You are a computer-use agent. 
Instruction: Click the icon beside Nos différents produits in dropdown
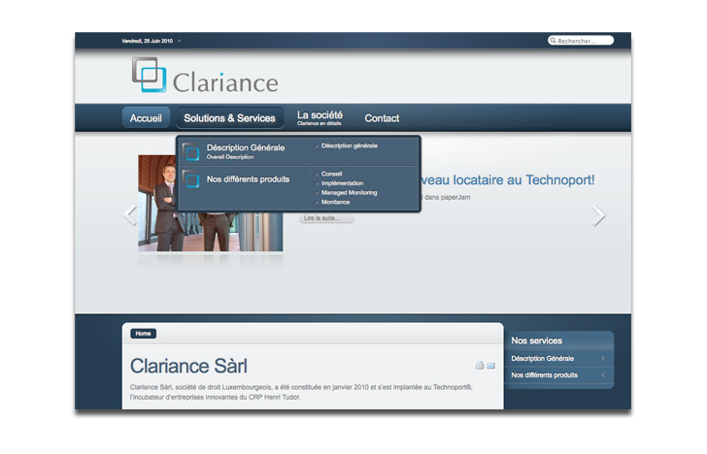click(x=191, y=179)
